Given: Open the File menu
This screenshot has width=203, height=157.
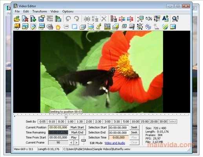Looking at the screenshot, I should click(x=17, y=11).
